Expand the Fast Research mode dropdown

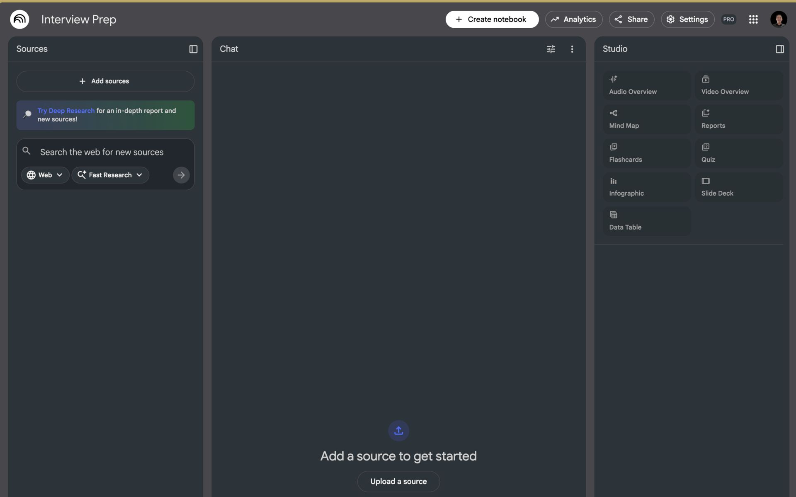pos(110,175)
